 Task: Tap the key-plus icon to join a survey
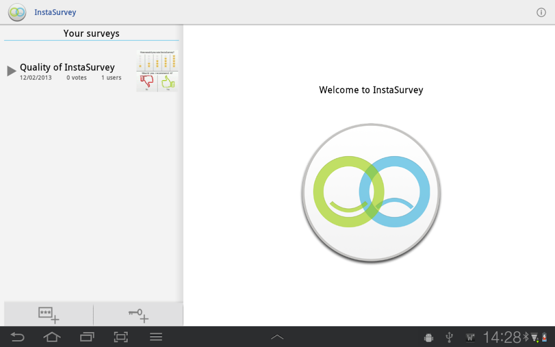tap(138, 314)
